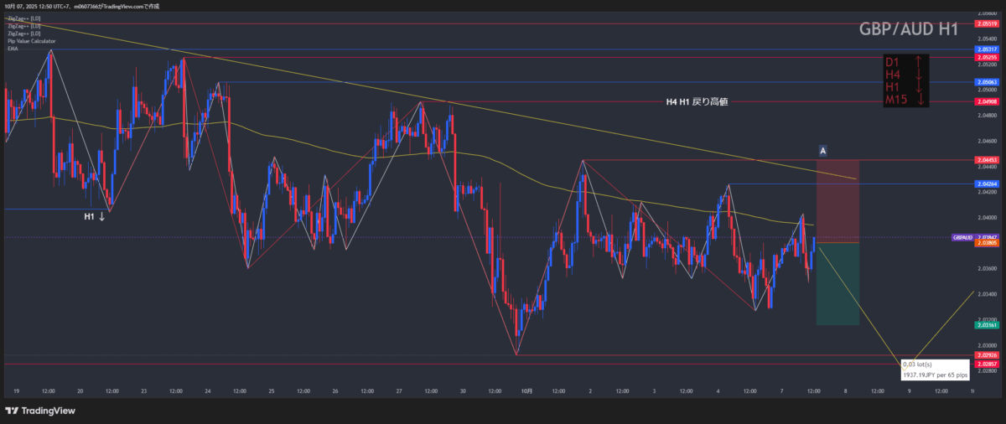1006x424 pixels.
Task: Select the orange 2.03805 entry price tag
Action: pyautogui.click(x=987, y=243)
